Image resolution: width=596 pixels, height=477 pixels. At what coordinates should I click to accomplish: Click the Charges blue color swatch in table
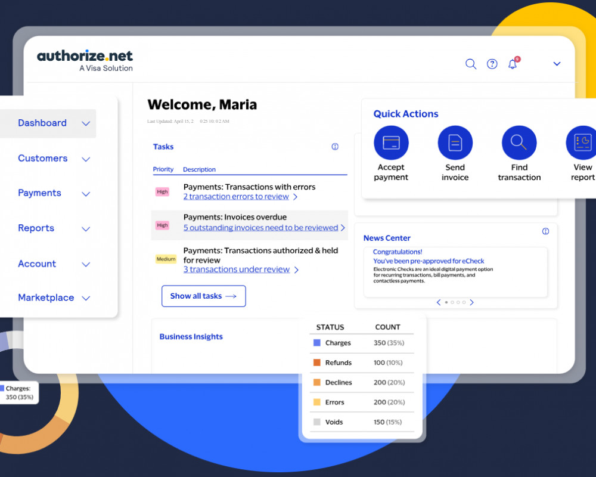click(316, 343)
